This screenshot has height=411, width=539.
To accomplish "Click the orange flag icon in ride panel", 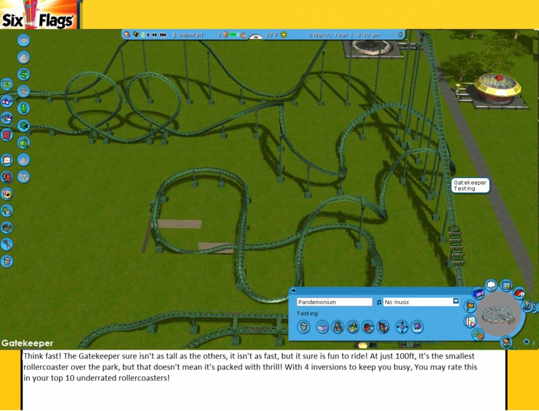I will point(469,306).
